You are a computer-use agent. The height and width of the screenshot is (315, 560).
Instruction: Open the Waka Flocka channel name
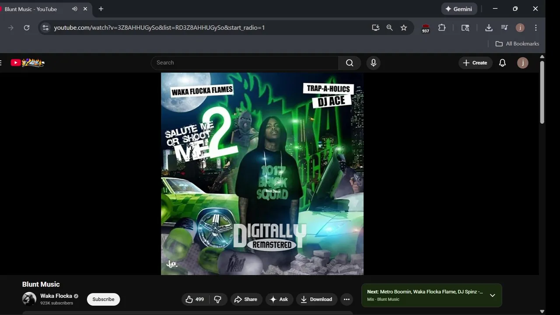pos(56,296)
